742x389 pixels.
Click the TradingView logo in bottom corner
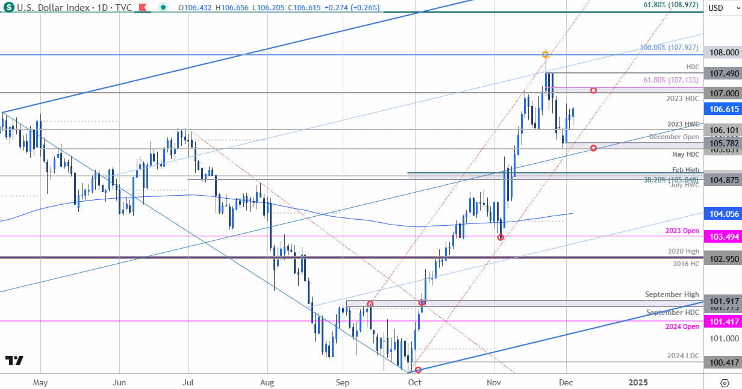pyautogui.click(x=14, y=360)
